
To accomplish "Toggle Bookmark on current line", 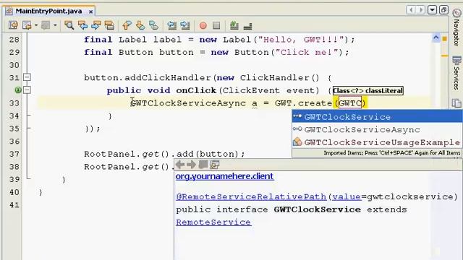I will click(153, 26).
